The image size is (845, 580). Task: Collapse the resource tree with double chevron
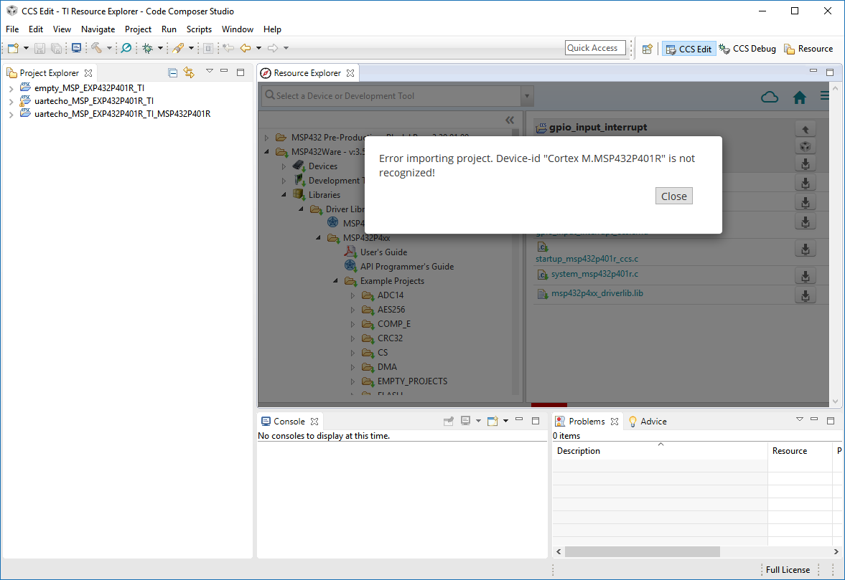(x=510, y=120)
